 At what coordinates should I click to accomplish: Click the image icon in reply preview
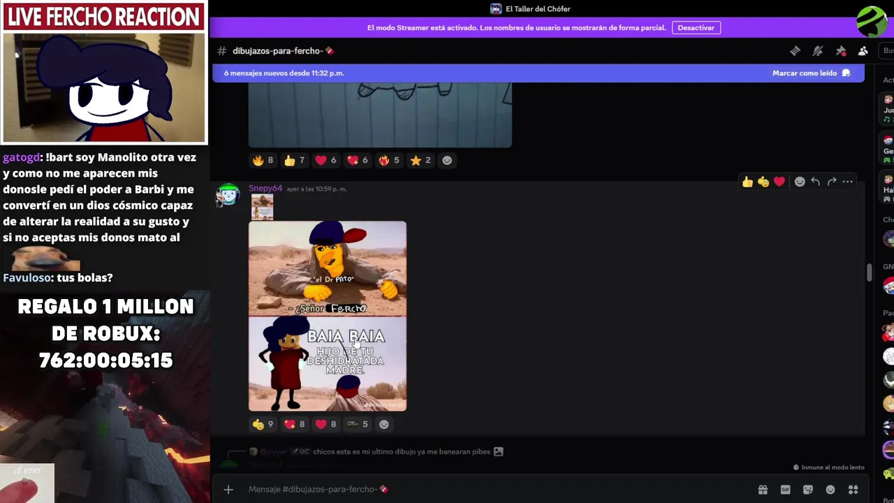pos(498,452)
